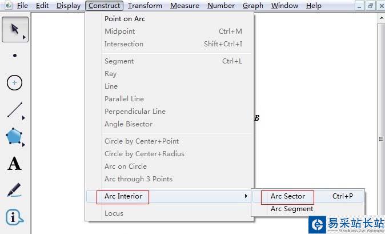Open the Measure menu
This screenshot has width=385, height=234.
click(185, 6)
